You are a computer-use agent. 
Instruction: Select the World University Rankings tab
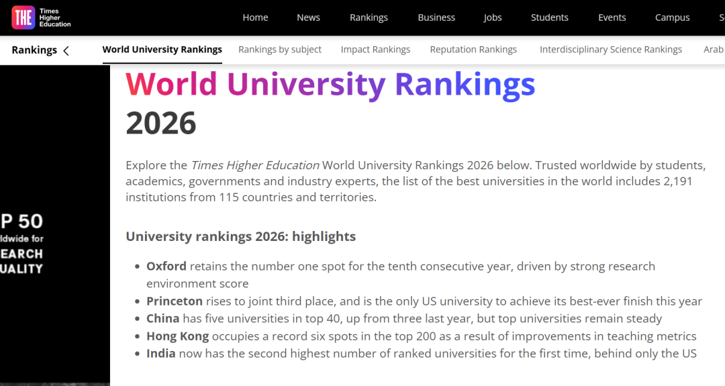(x=162, y=50)
